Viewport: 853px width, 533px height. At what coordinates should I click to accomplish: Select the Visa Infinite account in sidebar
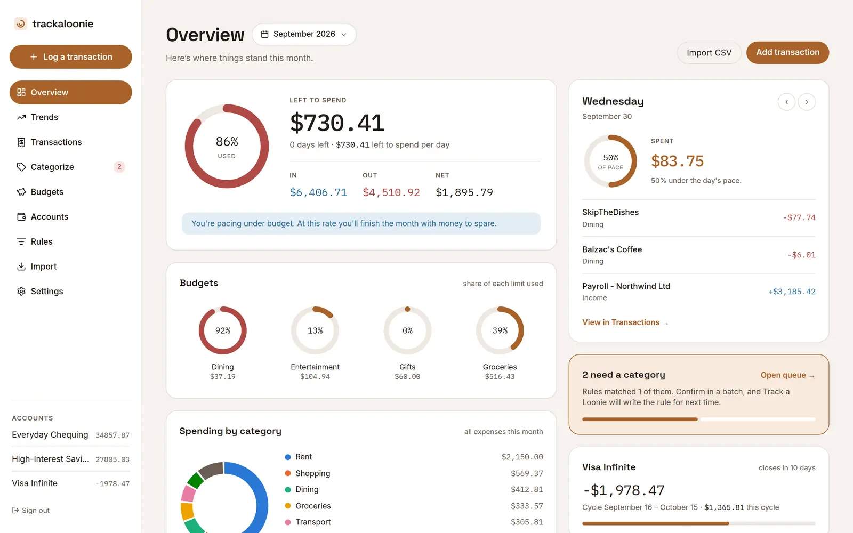pyautogui.click(x=71, y=483)
